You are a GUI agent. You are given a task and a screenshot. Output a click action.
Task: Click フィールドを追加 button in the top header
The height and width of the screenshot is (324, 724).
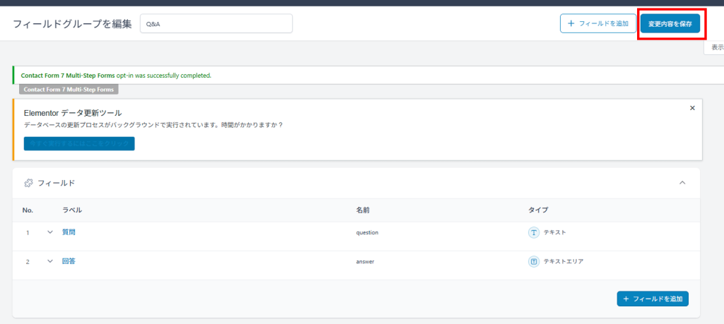coord(597,23)
